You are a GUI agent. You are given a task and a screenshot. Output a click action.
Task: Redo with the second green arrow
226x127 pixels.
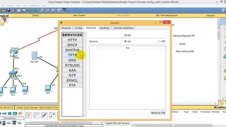[35, 10]
